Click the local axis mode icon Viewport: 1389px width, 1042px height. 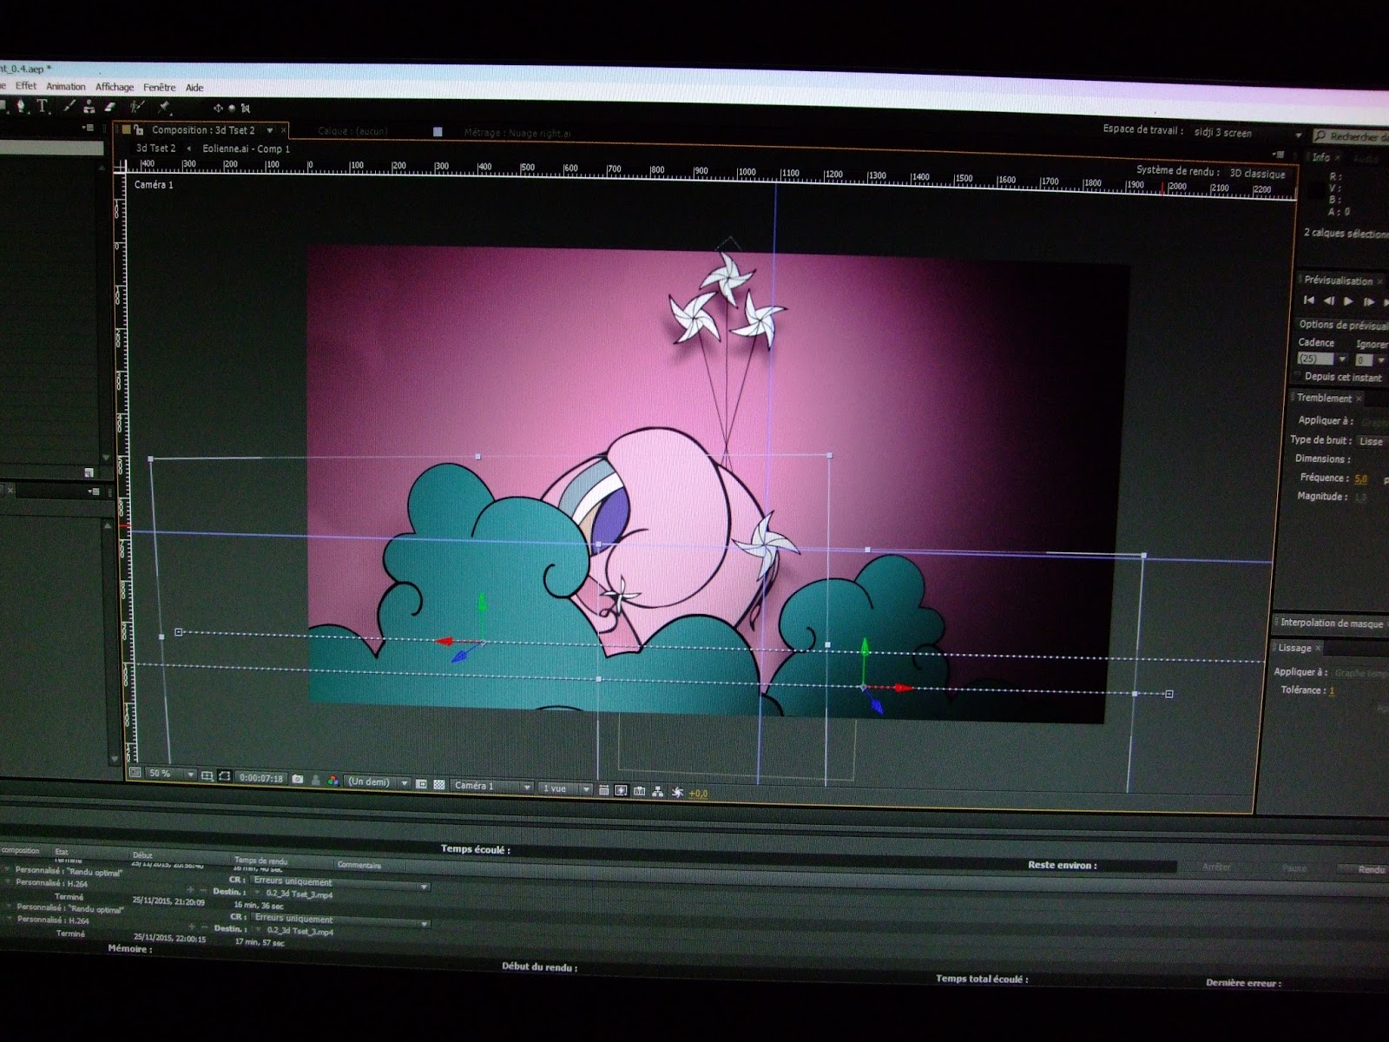[x=218, y=108]
